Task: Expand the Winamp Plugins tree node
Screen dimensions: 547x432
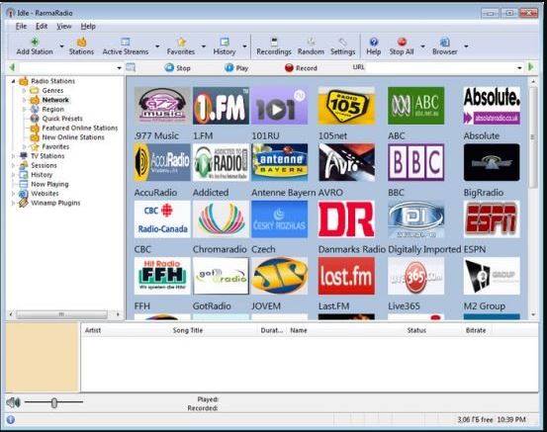Action: pos(13,203)
